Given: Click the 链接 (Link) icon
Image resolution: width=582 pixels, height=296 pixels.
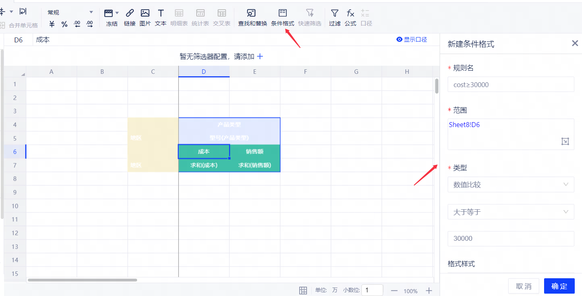Looking at the screenshot, I should coord(129,13).
